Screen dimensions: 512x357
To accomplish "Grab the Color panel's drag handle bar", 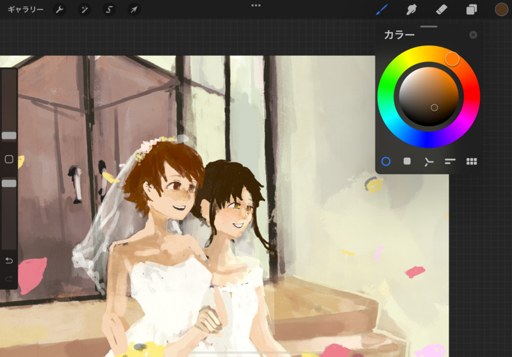I will [429, 26].
